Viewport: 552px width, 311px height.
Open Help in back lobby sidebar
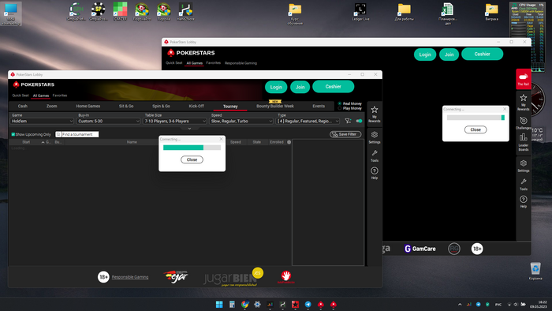[523, 201]
